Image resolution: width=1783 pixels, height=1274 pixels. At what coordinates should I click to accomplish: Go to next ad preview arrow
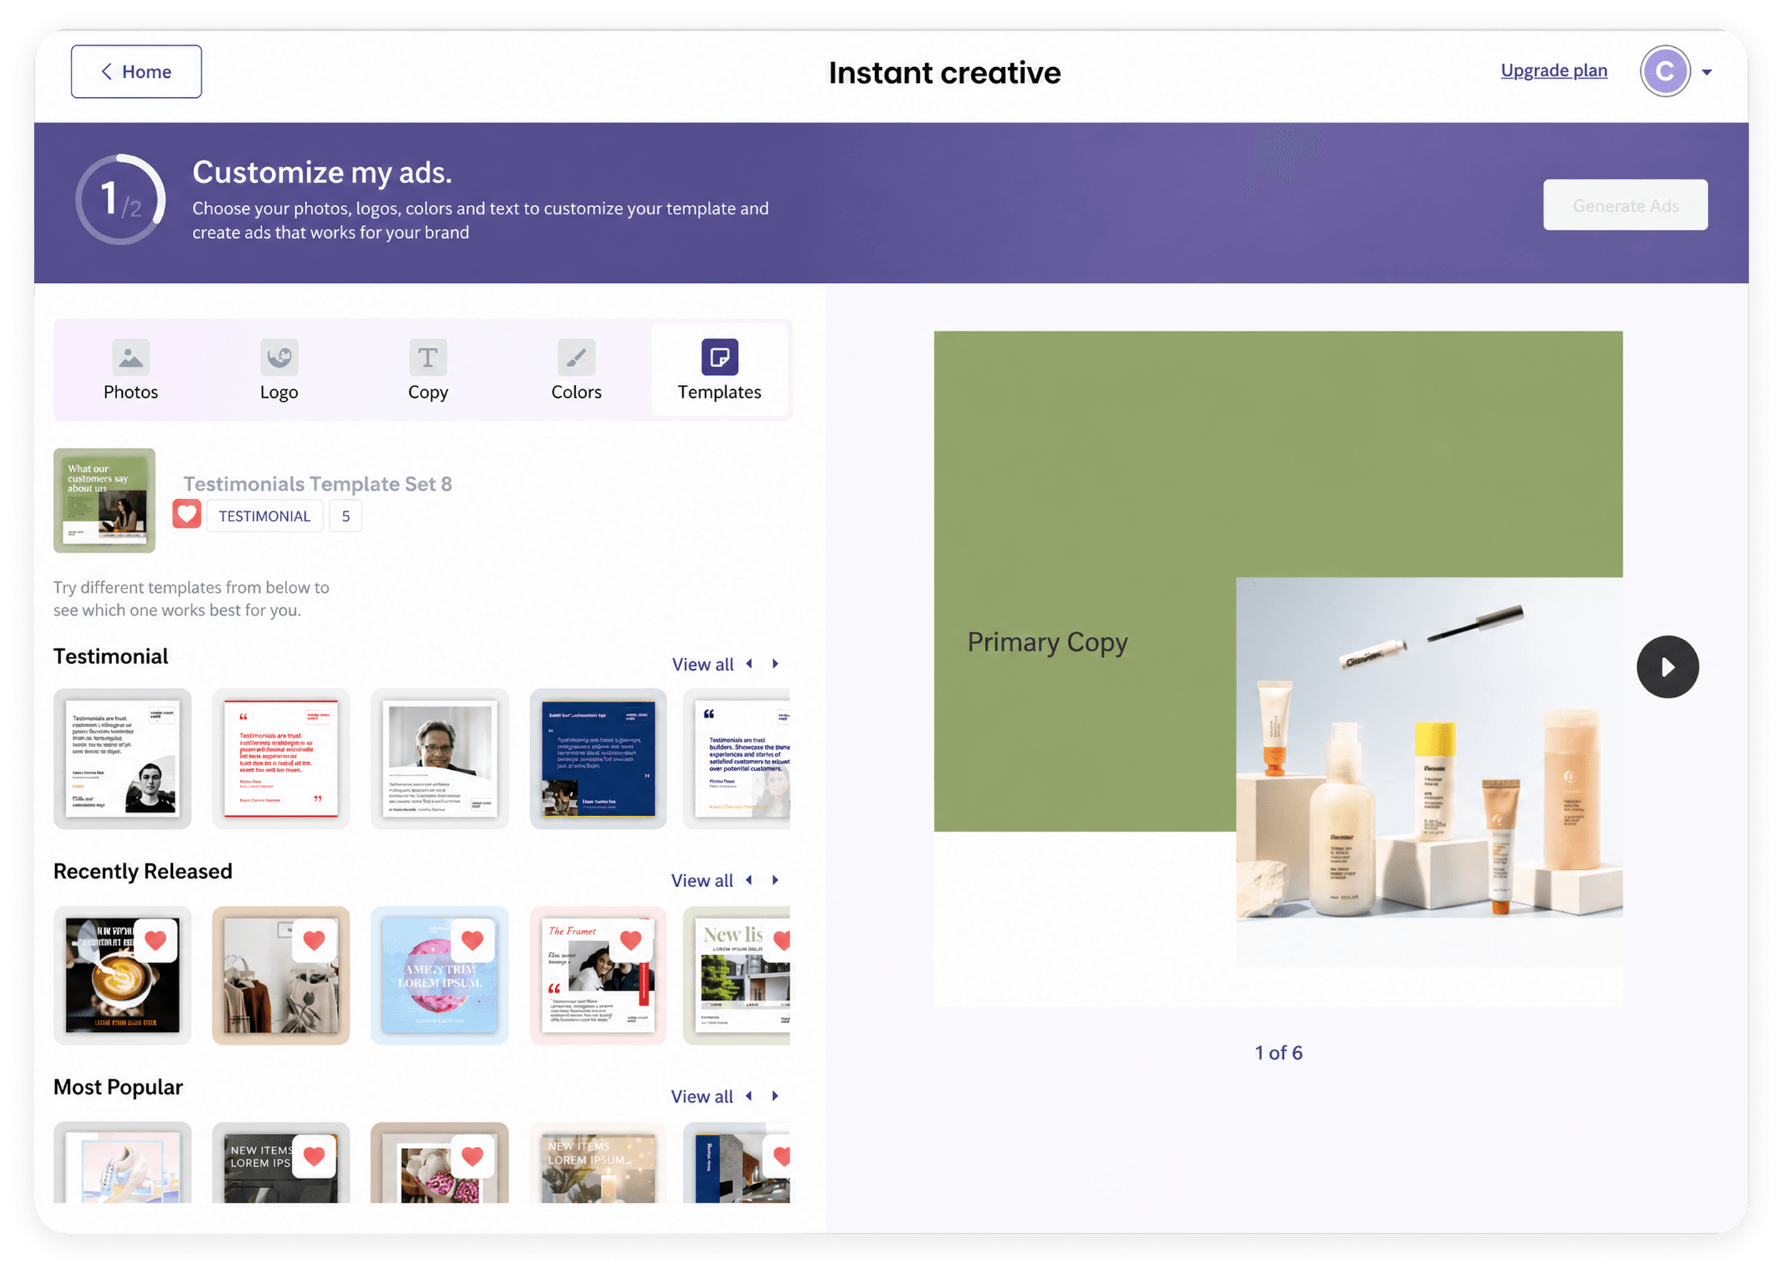pyautogui.click(x=1667, y=667)
